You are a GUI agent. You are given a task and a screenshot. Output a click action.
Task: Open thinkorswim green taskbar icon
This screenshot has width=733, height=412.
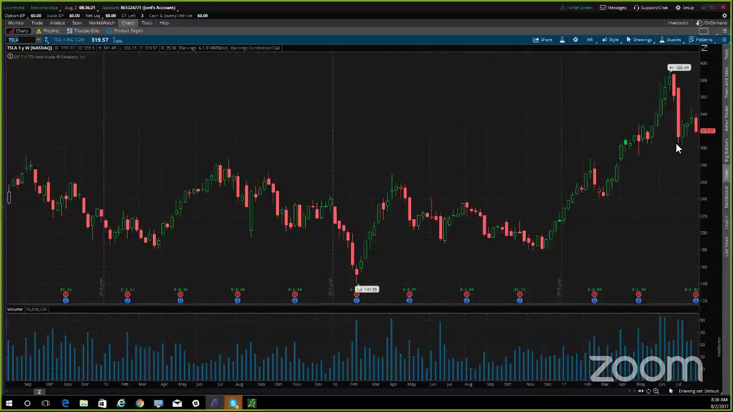click(251, 404)
